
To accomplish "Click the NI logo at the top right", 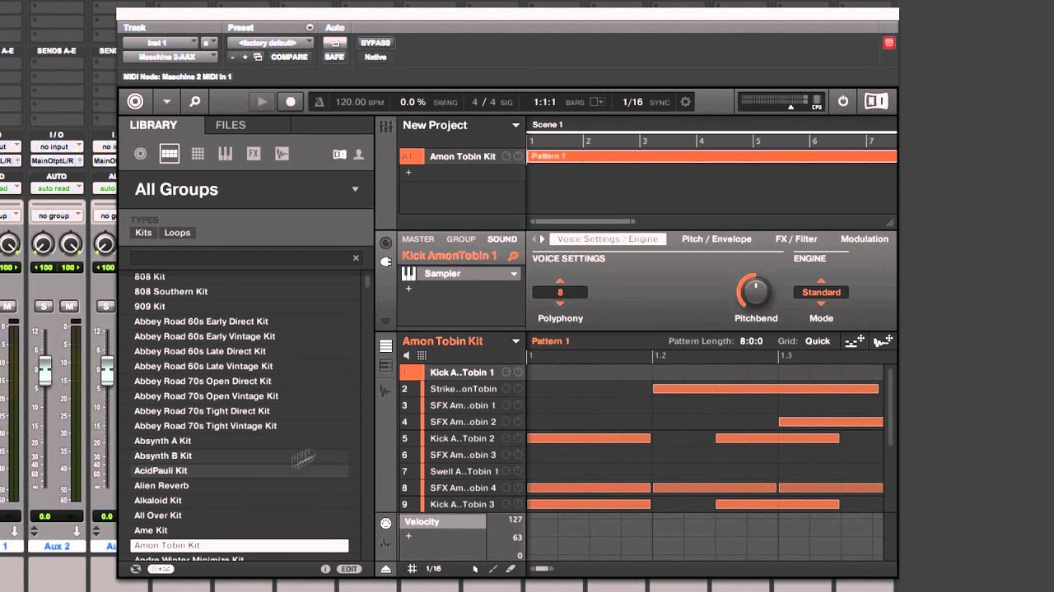I will pyautogui.click(x=876, y=101).
